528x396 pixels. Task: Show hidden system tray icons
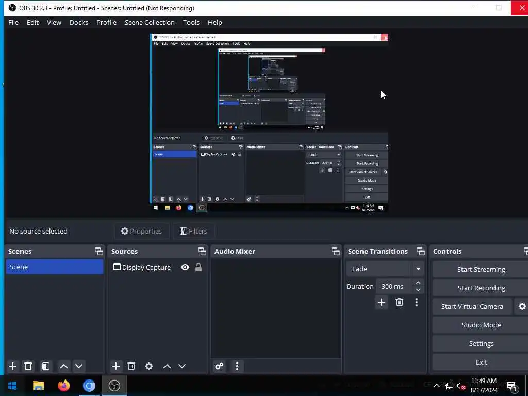(436, 386)
